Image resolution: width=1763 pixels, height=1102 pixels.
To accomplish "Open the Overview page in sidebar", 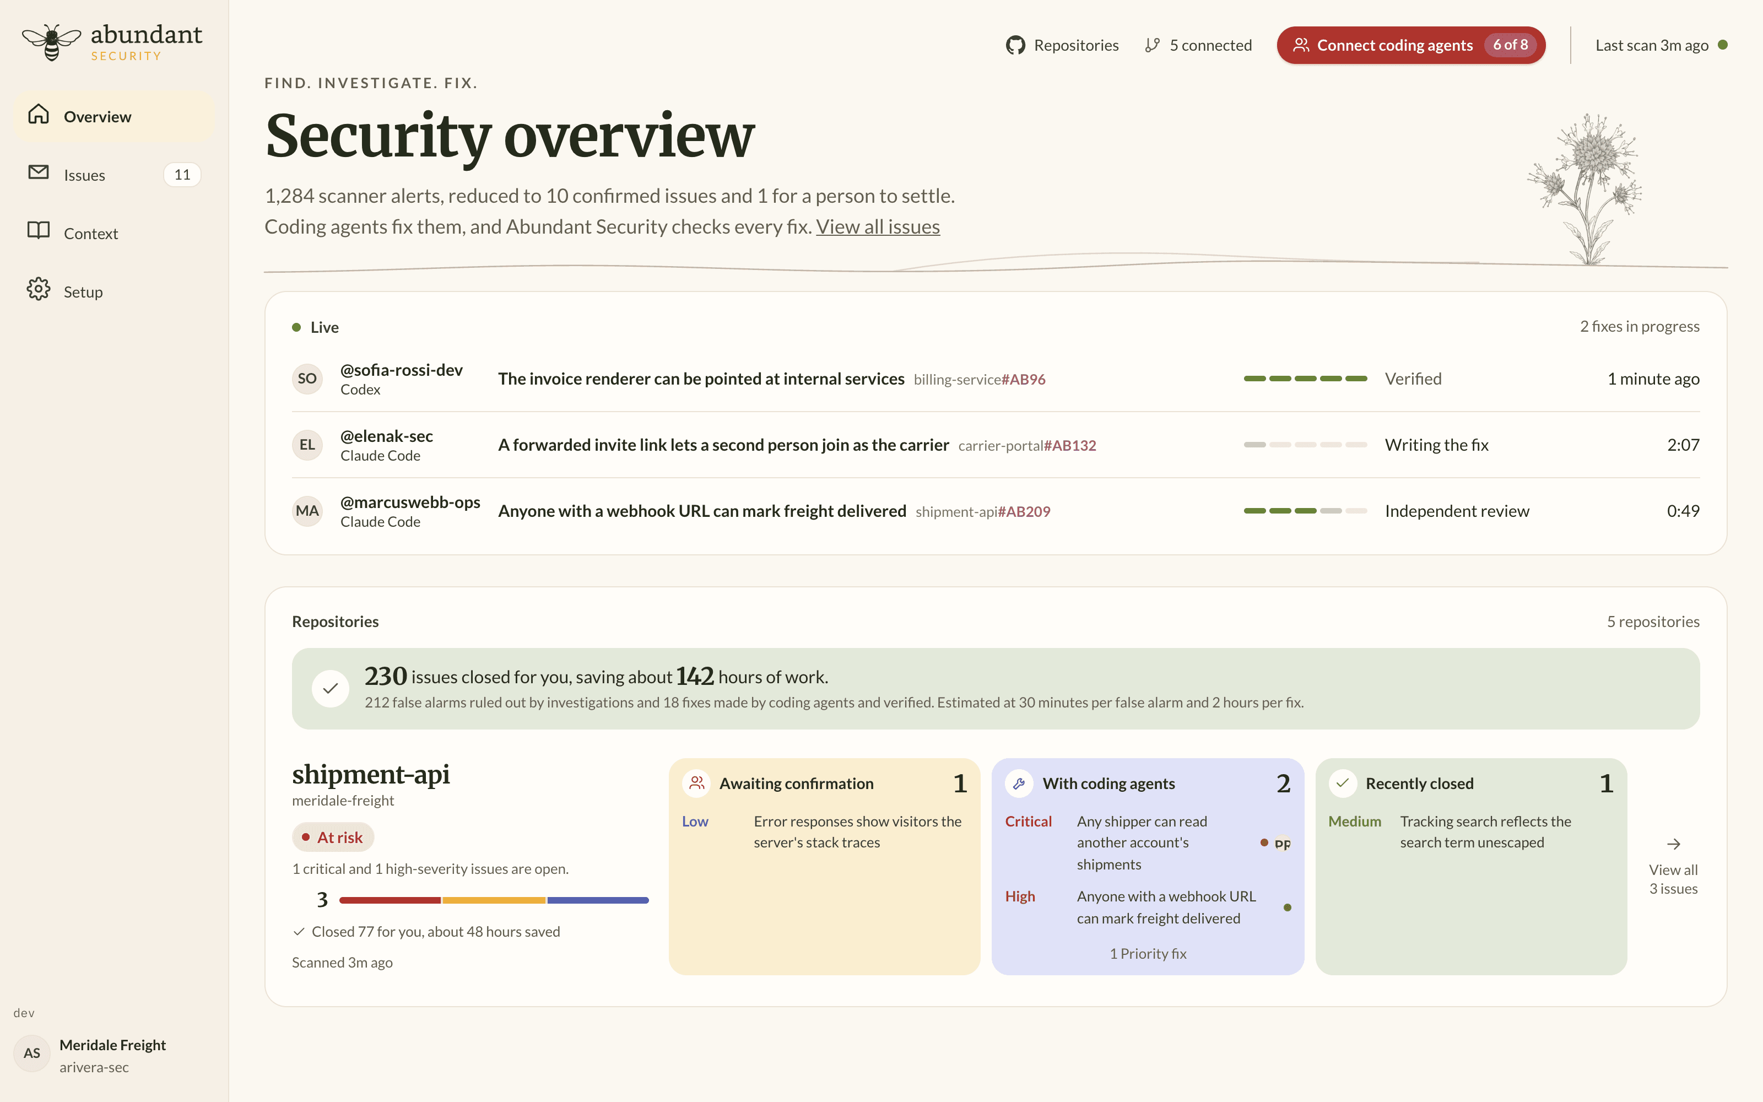I will (x=115, y=117).
